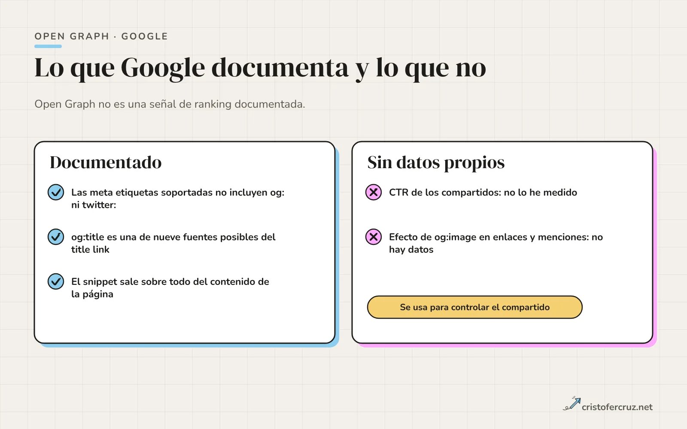Select the 'Documentado' card heading
The width and height of the screenshot is (687, 429).
(106, 163)
